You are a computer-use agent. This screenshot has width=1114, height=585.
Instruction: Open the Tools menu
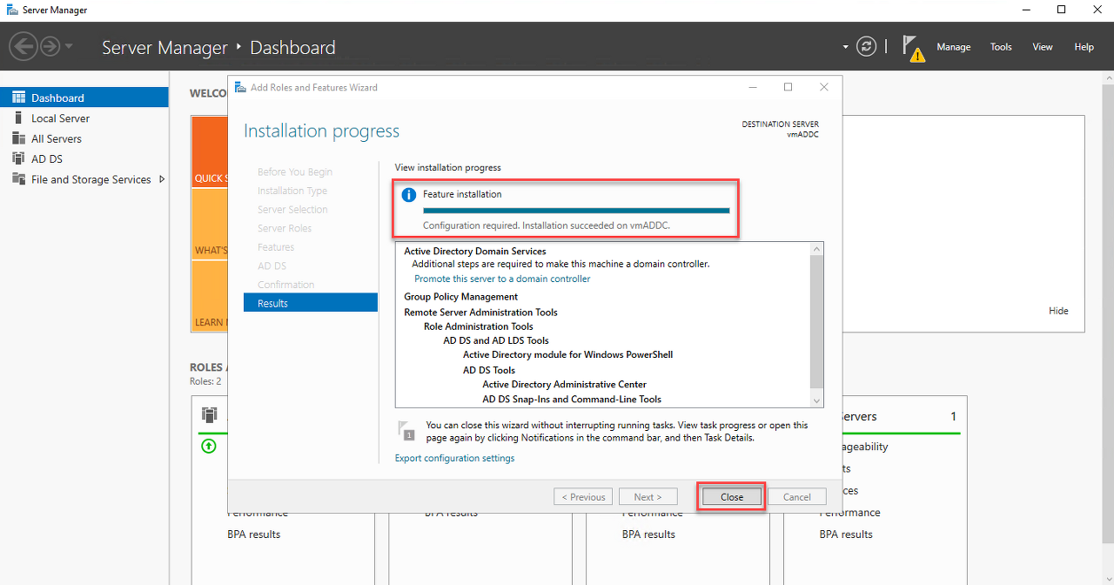pyautogui.click(x=1001, y=47)
